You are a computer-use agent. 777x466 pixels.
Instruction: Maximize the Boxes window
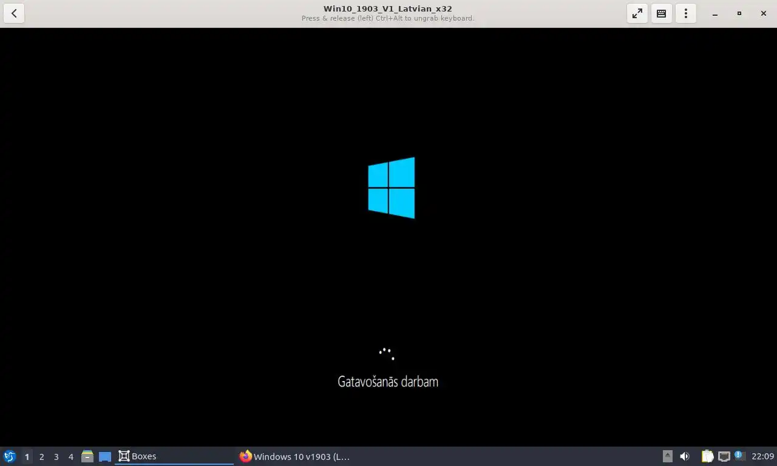(739, 13)
